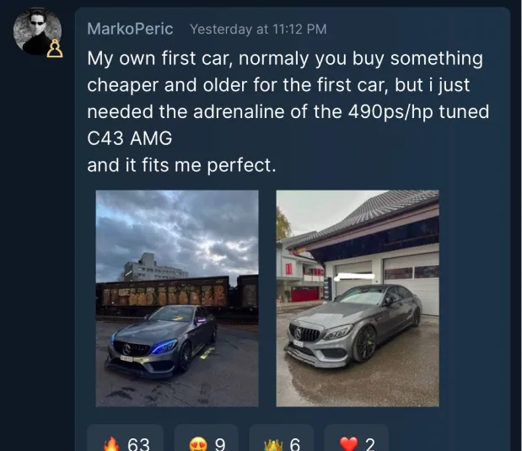Click the "and it fits me perfect." line
Screen dimensions: 522x451
[181, 165]
